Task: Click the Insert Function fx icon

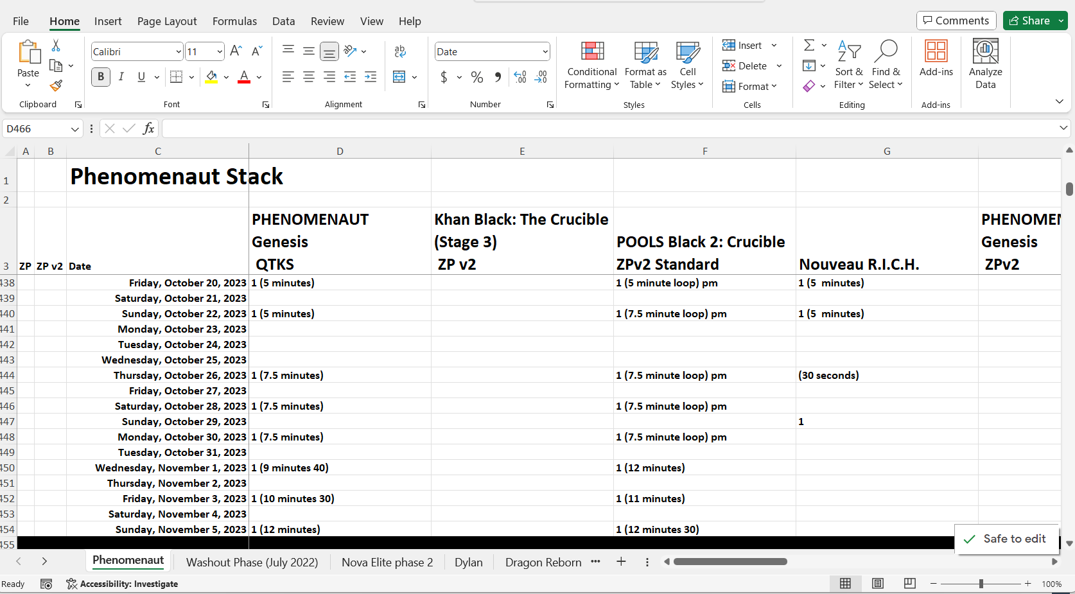Action: (x=148, y=128)
